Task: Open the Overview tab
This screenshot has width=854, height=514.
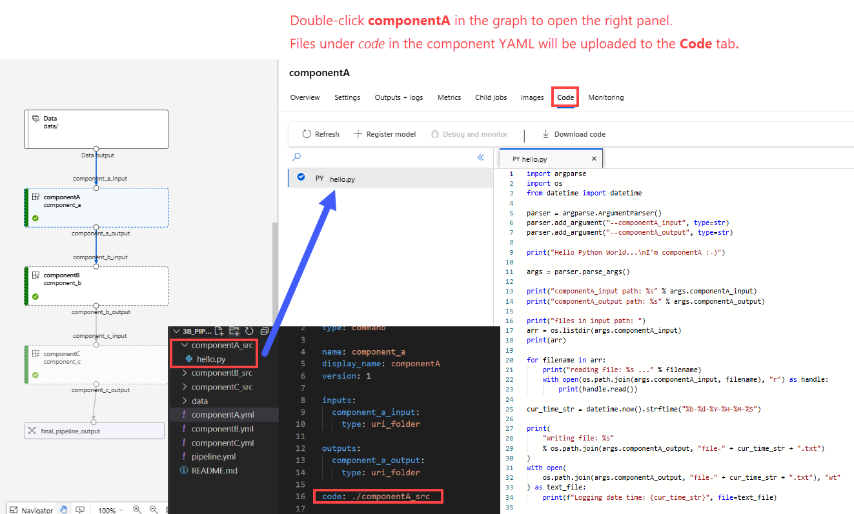Action: click(x=305, y=97)
